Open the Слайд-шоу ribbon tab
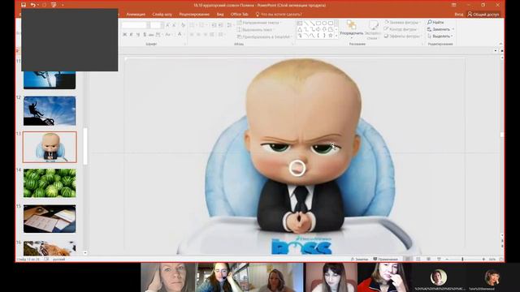This screenshot has height=292, width=520. [162, 15]
